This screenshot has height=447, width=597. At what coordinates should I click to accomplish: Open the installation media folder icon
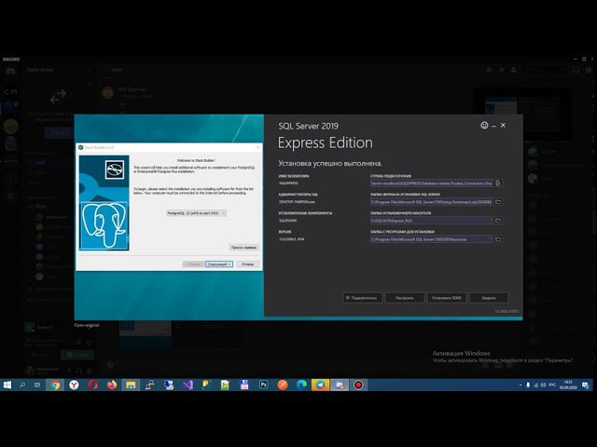pyautogui.click(x=498, y=221)
